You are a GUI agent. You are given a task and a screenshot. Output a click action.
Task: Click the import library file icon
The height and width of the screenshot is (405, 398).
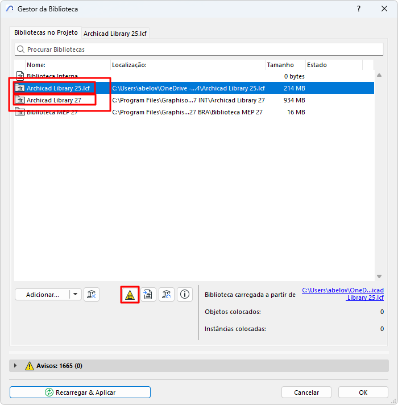(148, 295)
